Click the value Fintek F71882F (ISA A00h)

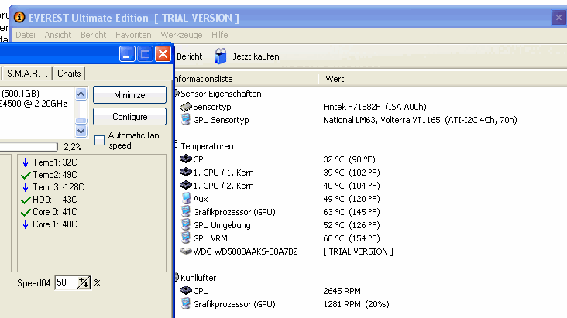tap(375, 107)
